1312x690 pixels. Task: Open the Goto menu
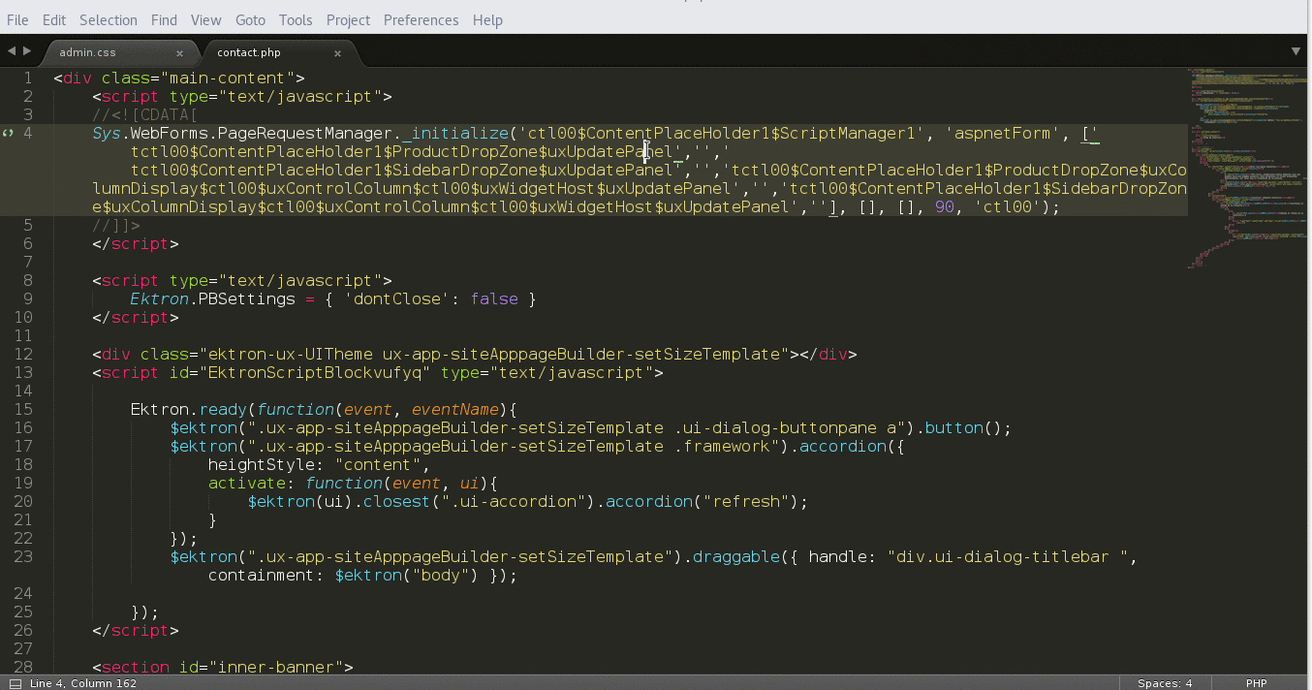click(250, 19)
